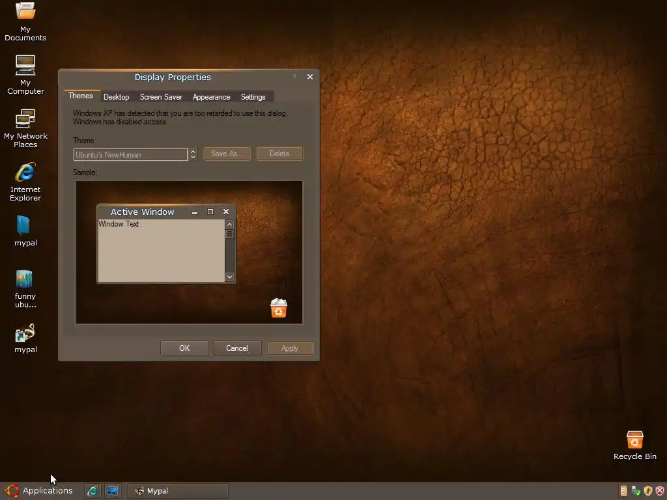Click the Show Desktop quick launch icon
This screenshot has height=500, width=667.
click(113, 491)
